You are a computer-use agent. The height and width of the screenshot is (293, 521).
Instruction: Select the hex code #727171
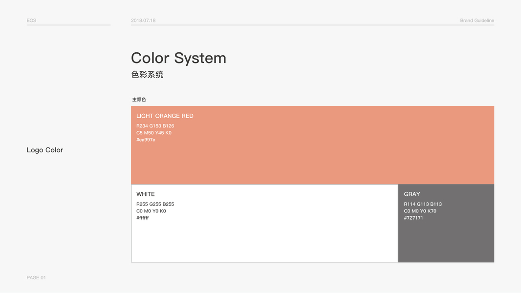click(x=413, y=218)
